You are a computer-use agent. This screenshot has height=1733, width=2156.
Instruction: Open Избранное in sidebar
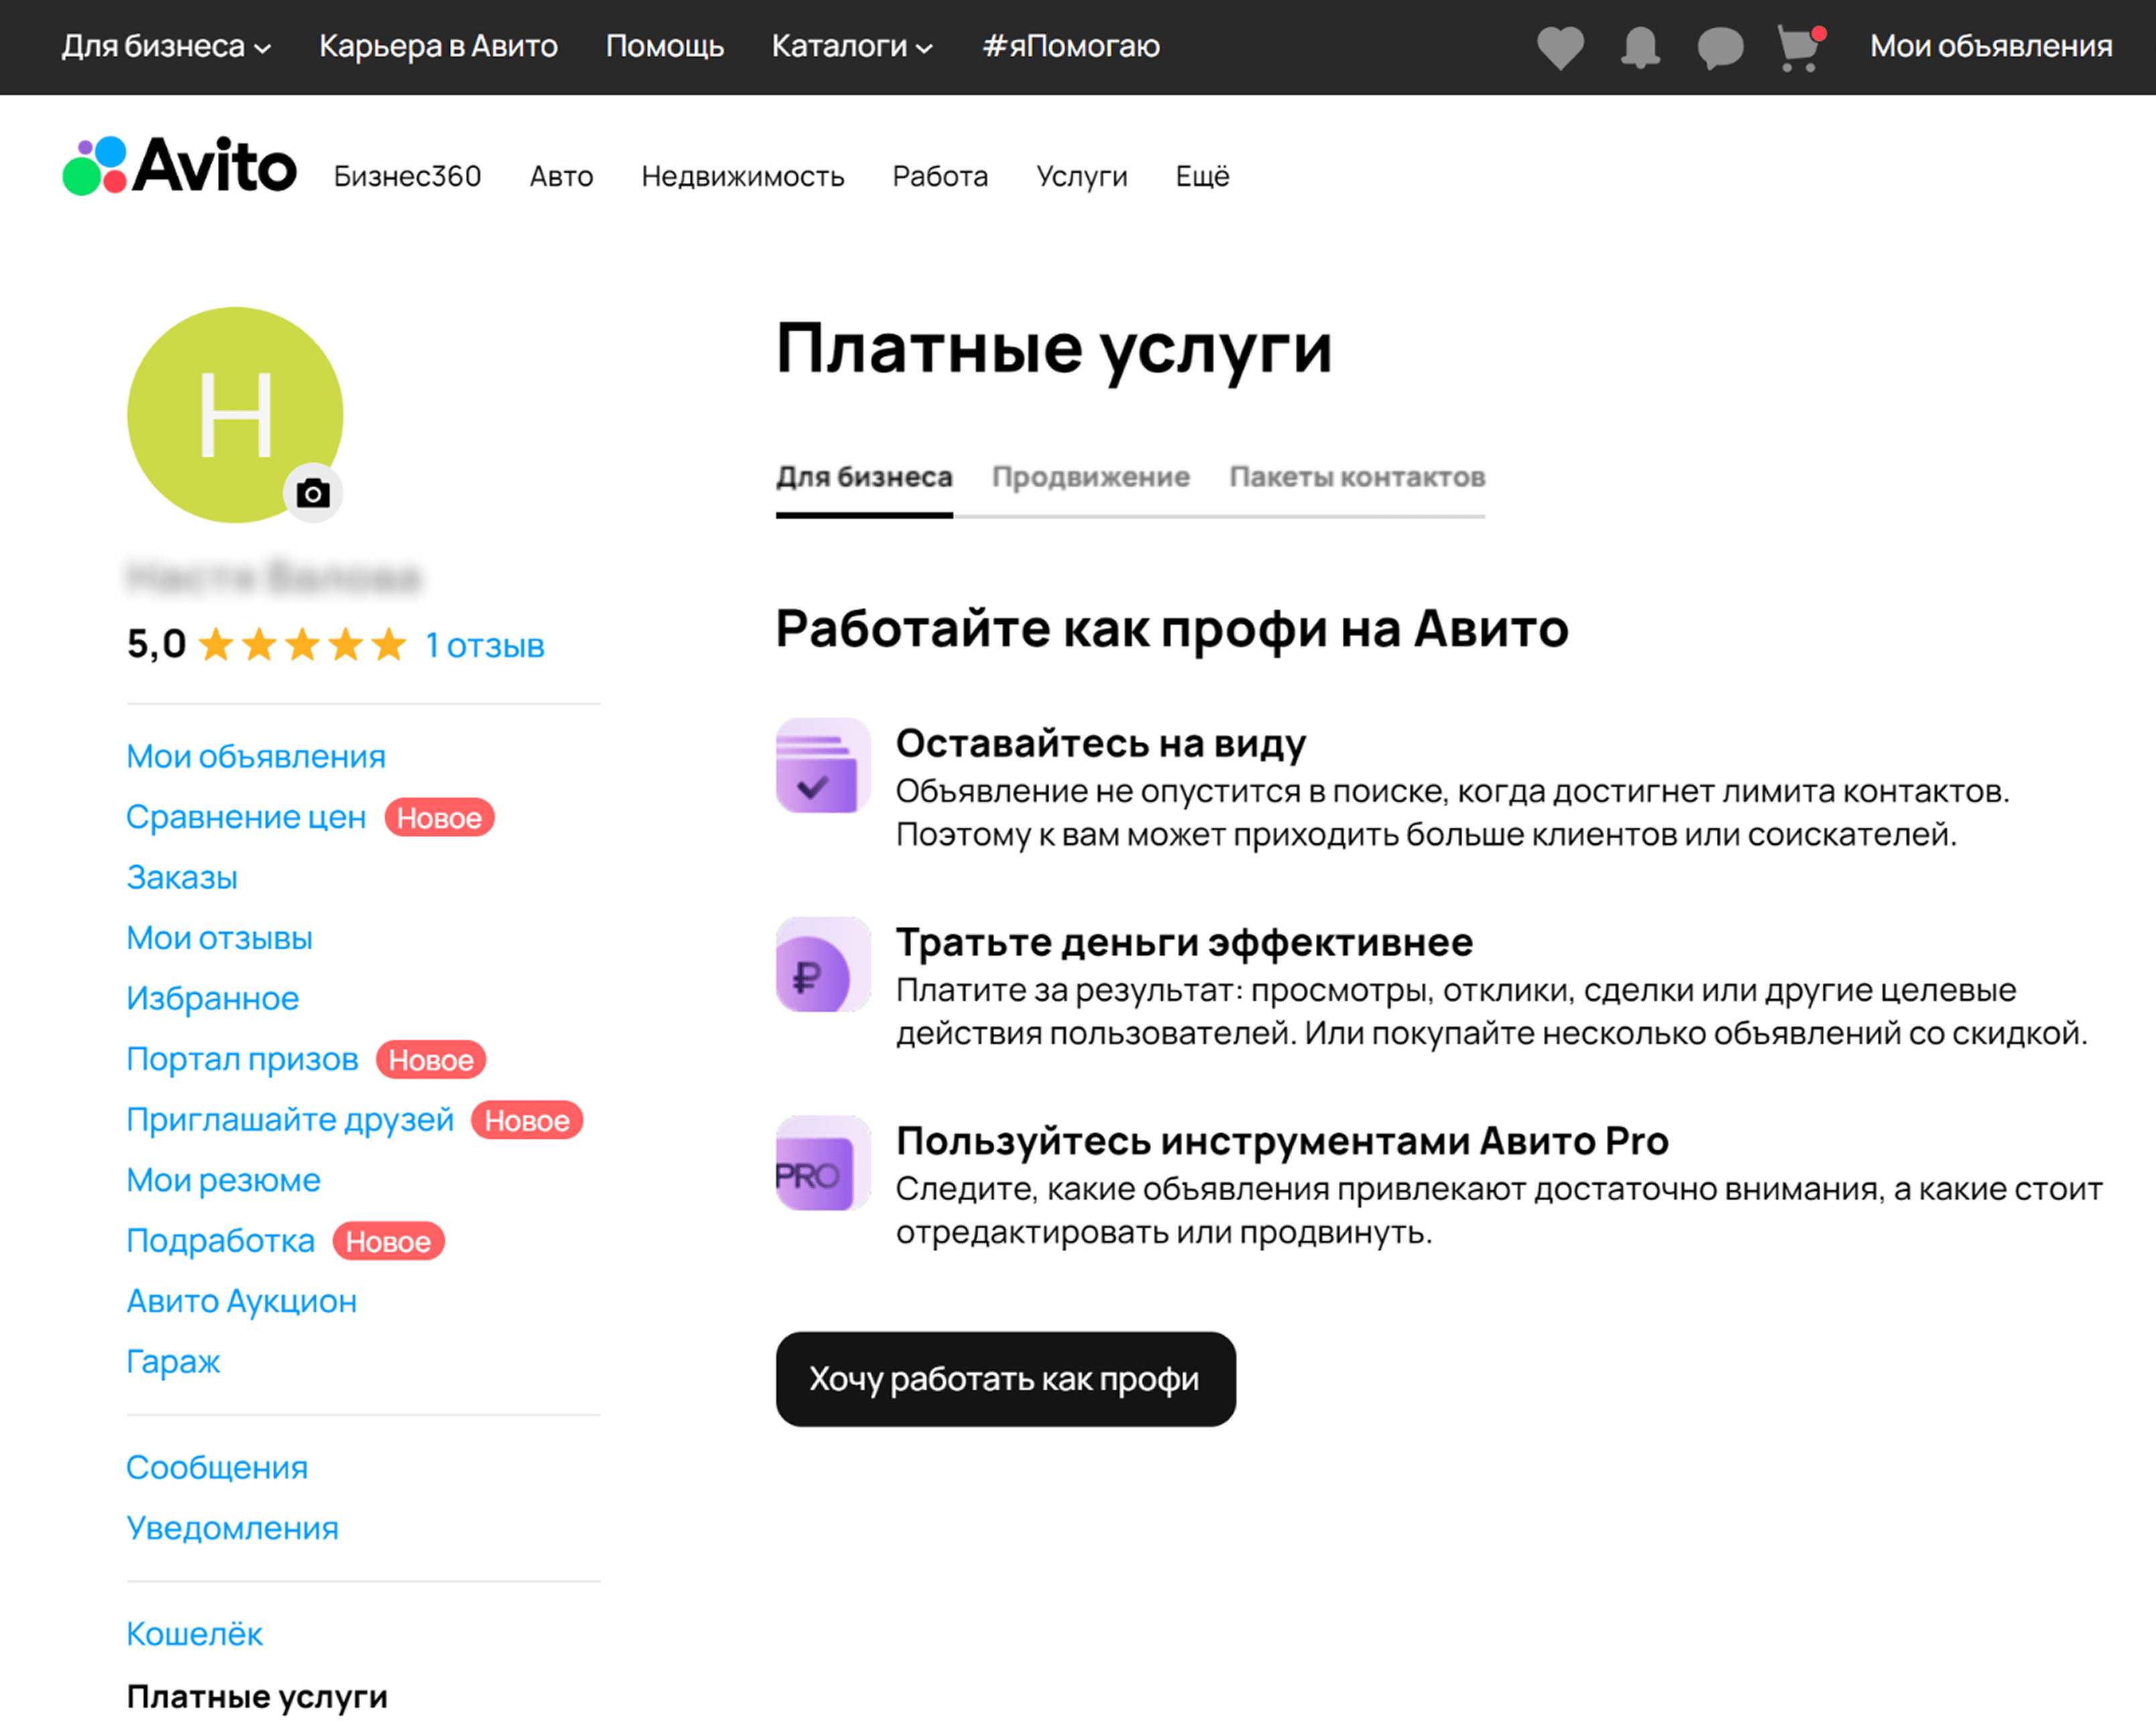(213, 999)
